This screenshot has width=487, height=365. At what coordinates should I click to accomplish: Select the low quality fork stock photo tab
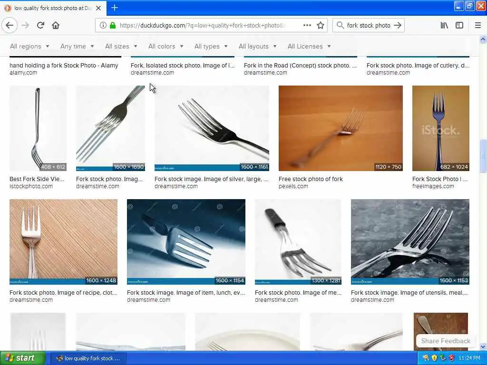[x=53, y=8]
